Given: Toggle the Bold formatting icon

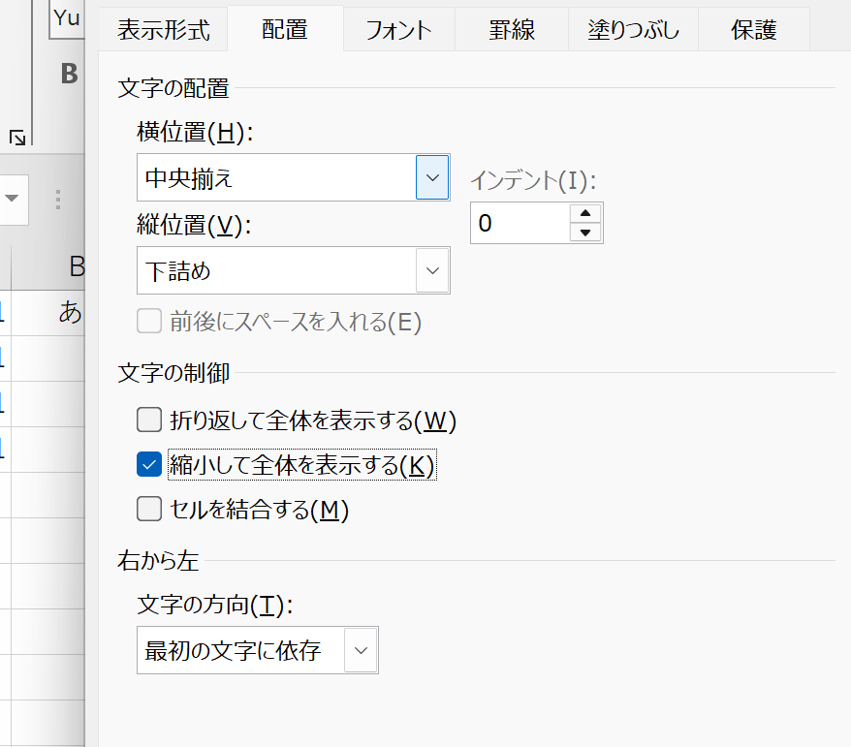Looking at the screenshot, I should click(x=70, y=74).
